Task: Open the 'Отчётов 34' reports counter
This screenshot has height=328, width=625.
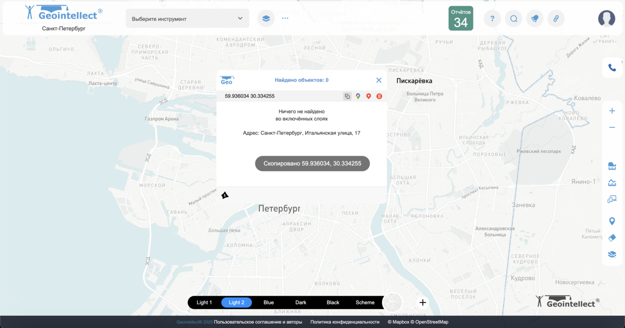Action: coord(460,19)
